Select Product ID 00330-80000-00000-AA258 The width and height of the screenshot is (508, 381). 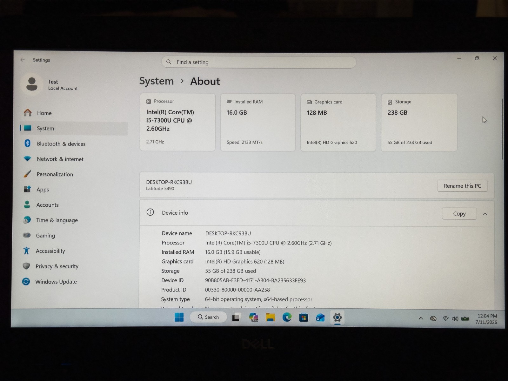[x=237, y=290]
